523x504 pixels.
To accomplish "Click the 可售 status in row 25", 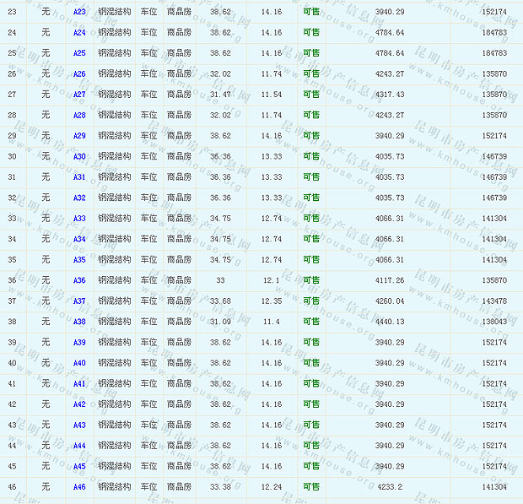I will (311, 53).
